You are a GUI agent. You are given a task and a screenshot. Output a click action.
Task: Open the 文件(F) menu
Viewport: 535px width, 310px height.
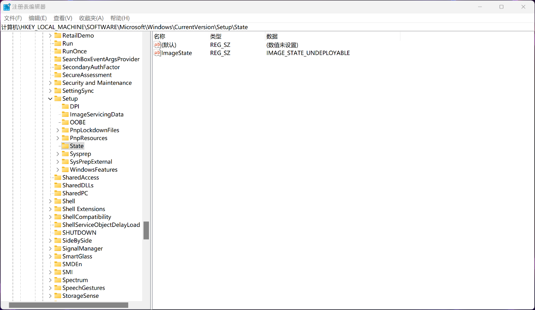13,18
